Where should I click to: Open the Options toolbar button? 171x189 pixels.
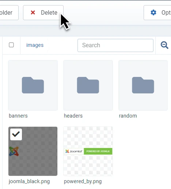point(157,12)
